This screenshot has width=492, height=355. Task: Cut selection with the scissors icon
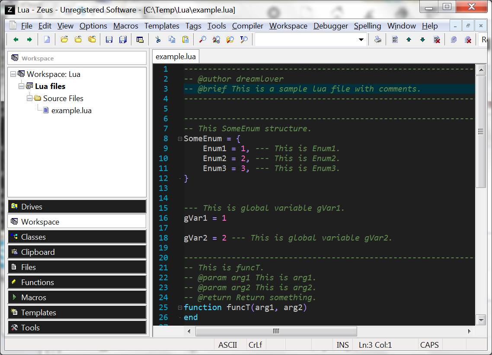[158, 39]
